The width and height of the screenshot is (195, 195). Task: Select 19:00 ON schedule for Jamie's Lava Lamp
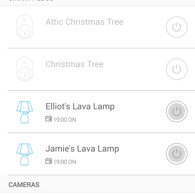pos(65,162)
